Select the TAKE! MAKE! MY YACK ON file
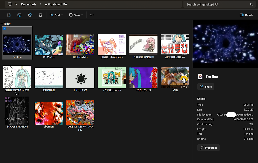Image resolution: width=258 pixels, height=163 pixels. tap(80, 116)
